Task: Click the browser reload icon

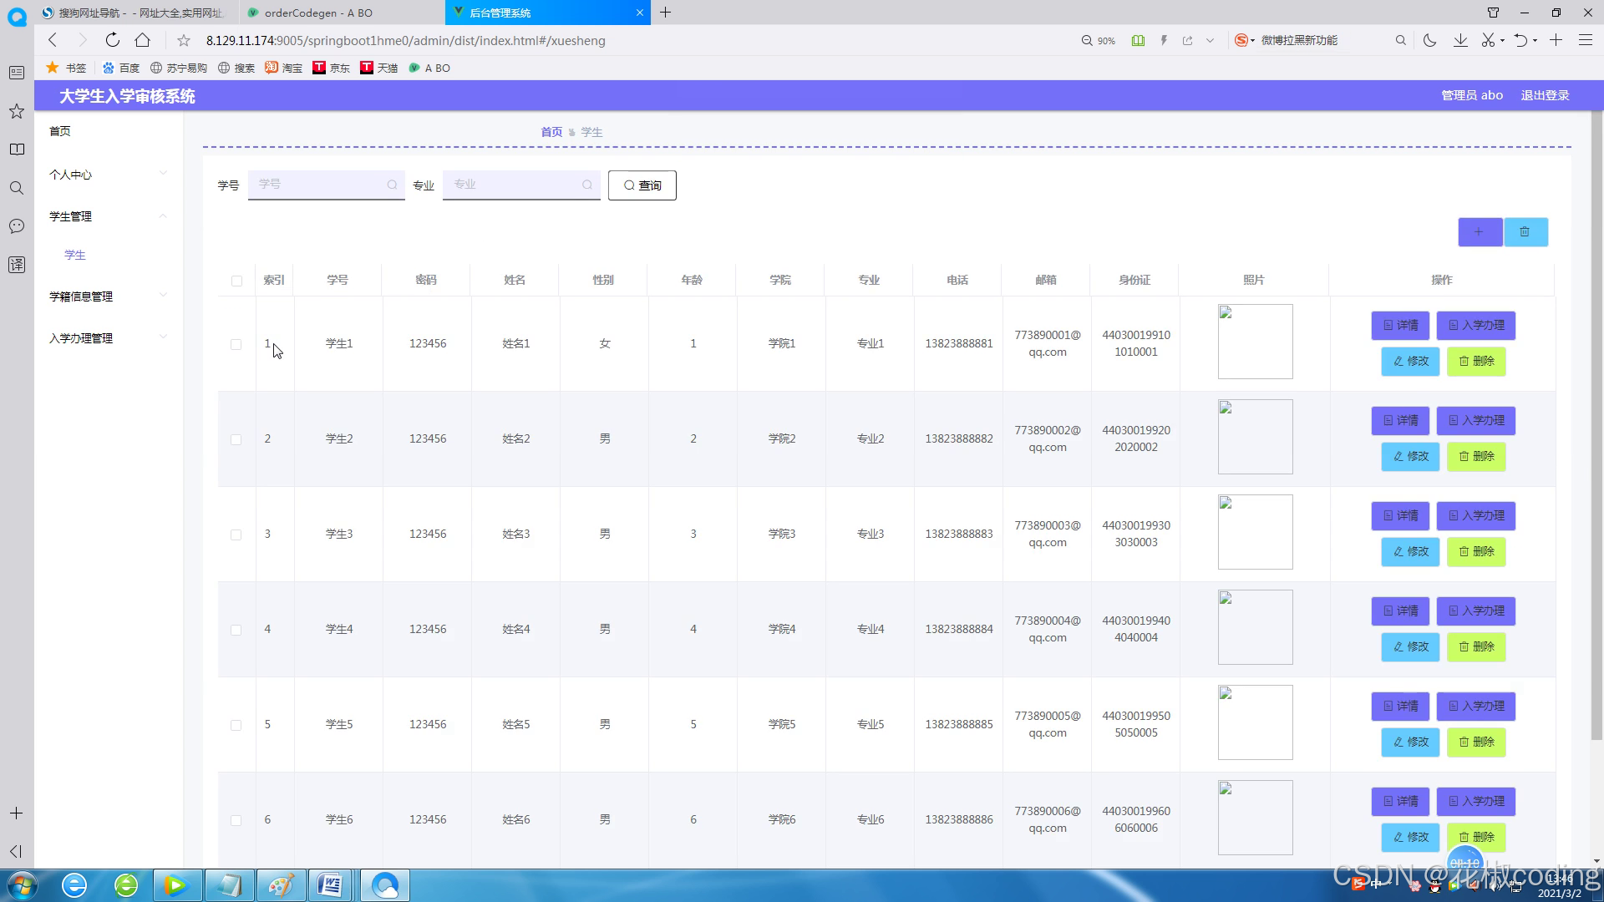Action: point(113,40)
